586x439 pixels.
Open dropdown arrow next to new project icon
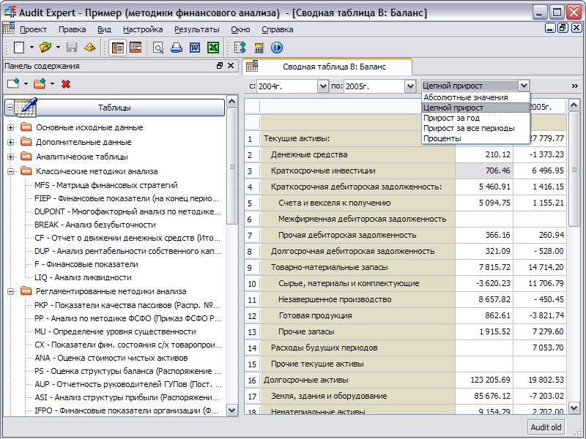[31, 48]
